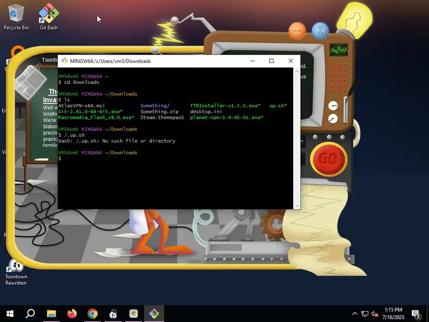Open network status tray icon
This screenshot has width=429, height=322.
tap(365, 314)
